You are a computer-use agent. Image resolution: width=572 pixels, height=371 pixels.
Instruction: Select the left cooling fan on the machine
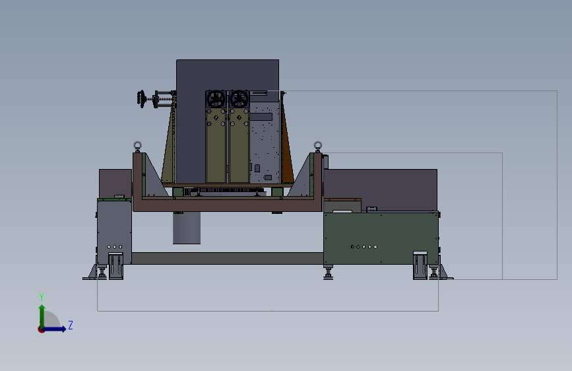pos(216,99)
